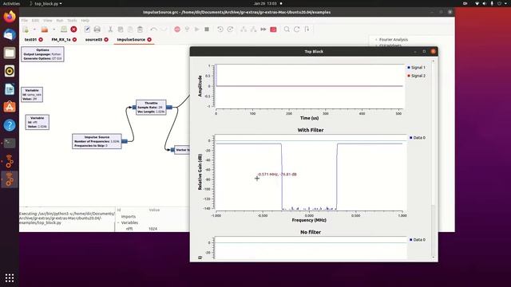Screen dimensions: 511x287
Task: Open the Help icon in the dock
Action: tap(10, 125)
